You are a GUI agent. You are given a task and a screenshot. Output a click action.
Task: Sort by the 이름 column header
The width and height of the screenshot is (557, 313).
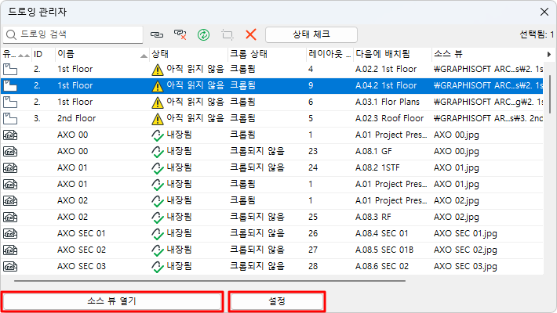pyautogui.click(x=102, y=54)
